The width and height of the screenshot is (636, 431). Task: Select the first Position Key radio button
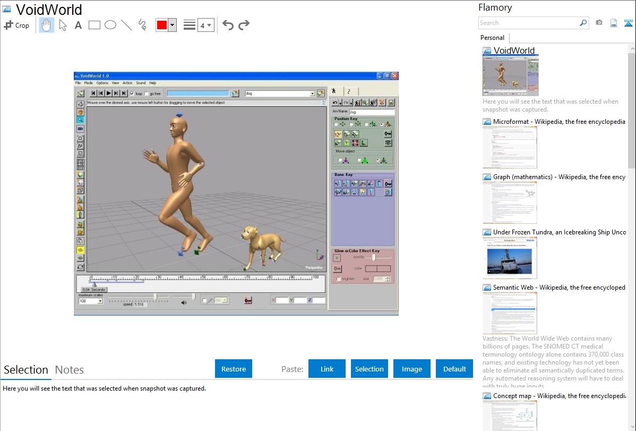tap(336, 124)
